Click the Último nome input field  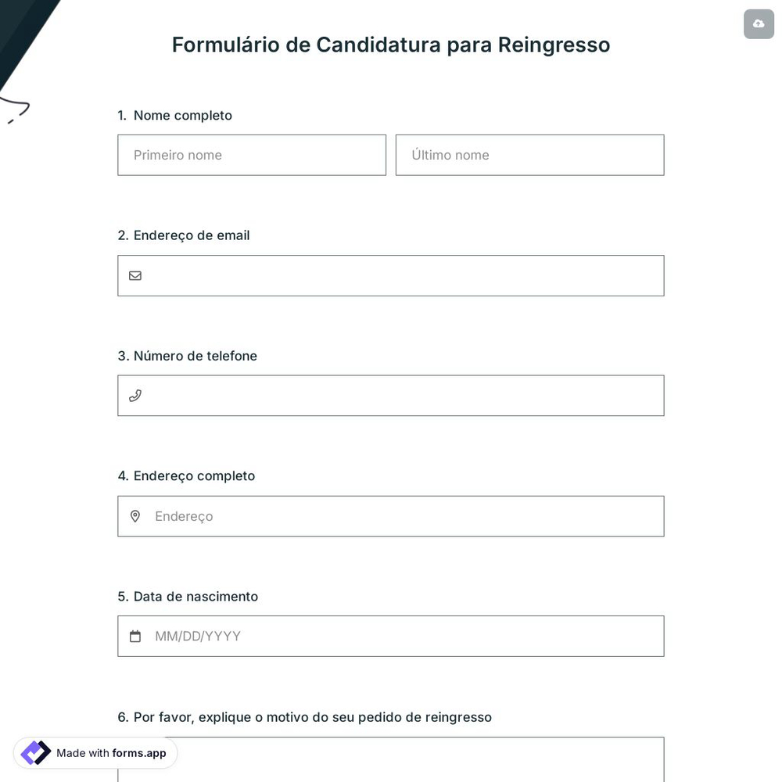coord(529,155)
